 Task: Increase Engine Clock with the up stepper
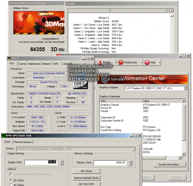(61, 161)
